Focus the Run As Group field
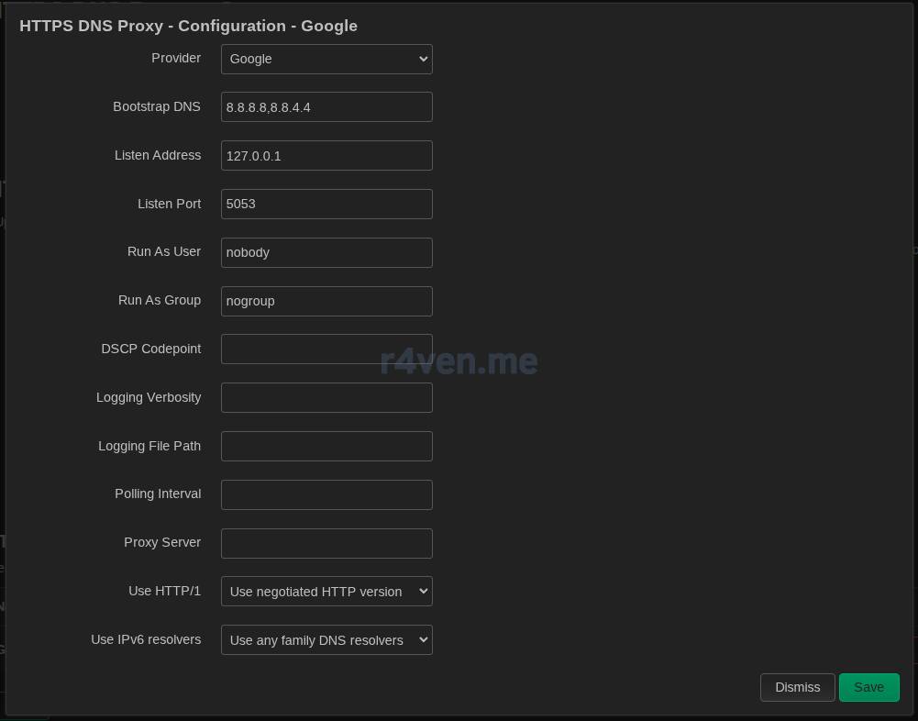The width and height of the screenshot is (918, 721). pyautogui.click(x=326, y=301)
